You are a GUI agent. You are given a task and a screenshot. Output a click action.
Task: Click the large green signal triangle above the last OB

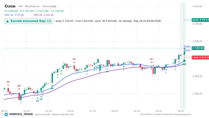(x=184, y=60)
